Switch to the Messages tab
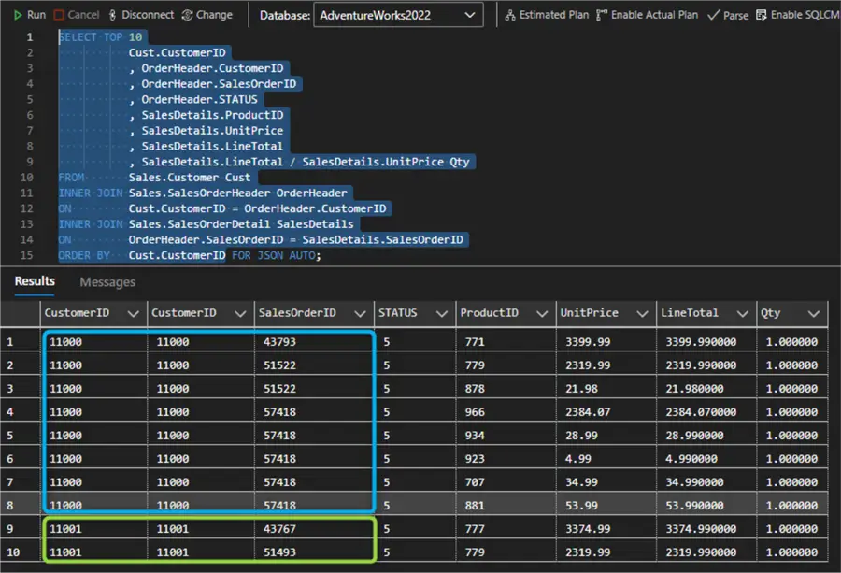The height and width of the screenshot is (573, 841). 107,281
